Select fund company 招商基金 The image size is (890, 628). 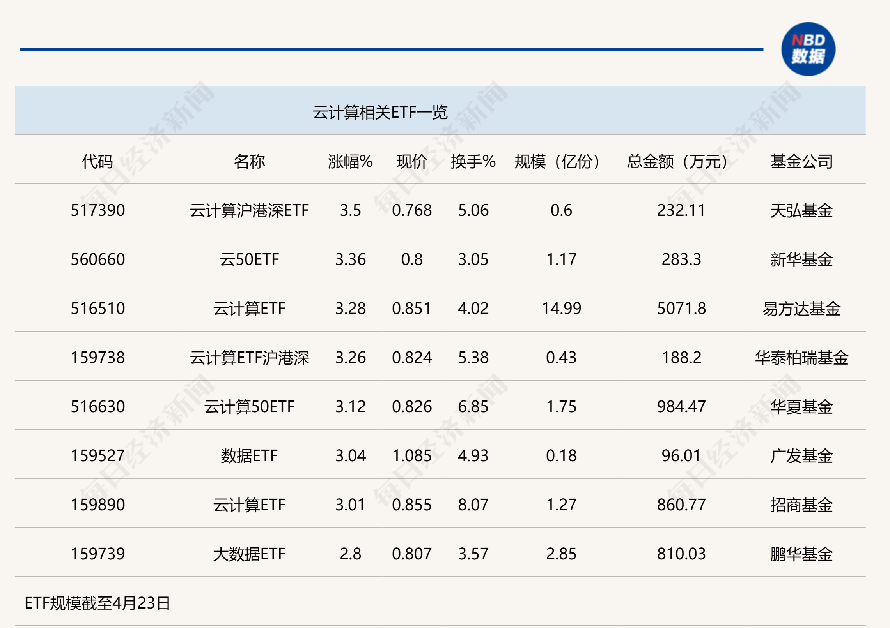tap(801, 505)
